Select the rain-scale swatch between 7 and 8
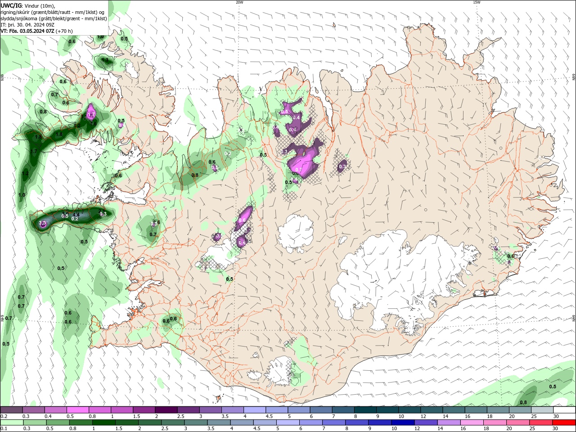 coord(334,423)
